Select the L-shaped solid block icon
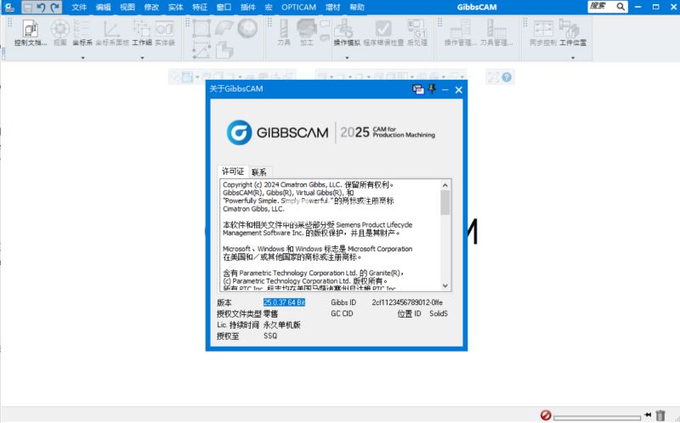Image resolution: width=680 pixels, height=423 pixels. tap(224, 50)
